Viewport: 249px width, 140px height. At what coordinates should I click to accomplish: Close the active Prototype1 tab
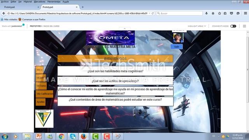click(x=77, y=7)
